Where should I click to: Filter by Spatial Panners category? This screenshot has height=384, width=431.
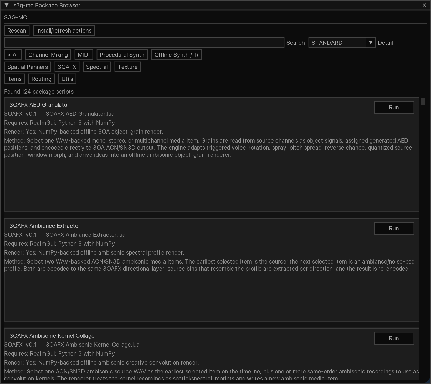pos(28,67)
